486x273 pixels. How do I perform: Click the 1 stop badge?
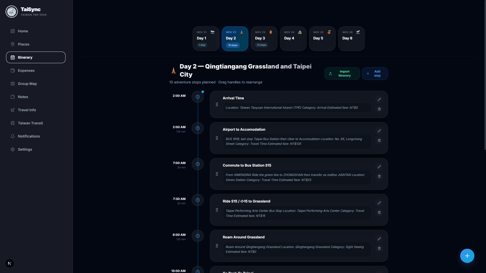pos(202,45)
